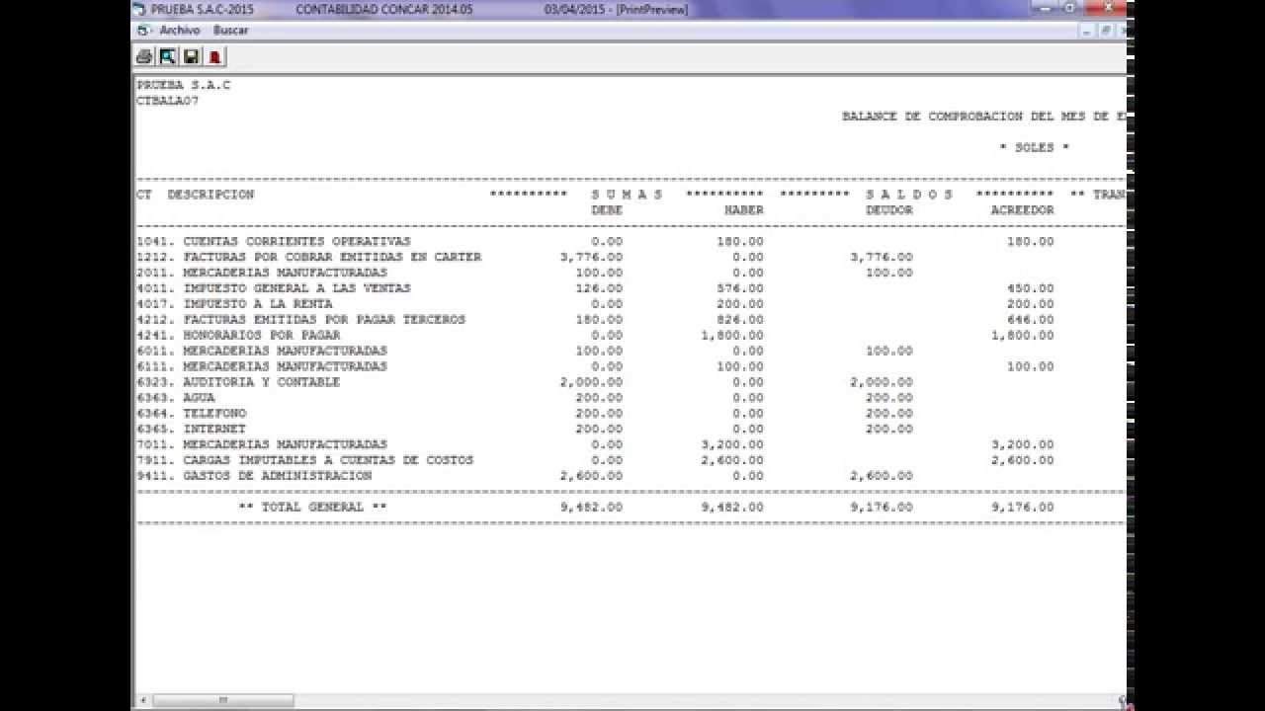Click the floppy disk save icon
This screenshot has height=711, width=1265.
click(x=192, y=56)
